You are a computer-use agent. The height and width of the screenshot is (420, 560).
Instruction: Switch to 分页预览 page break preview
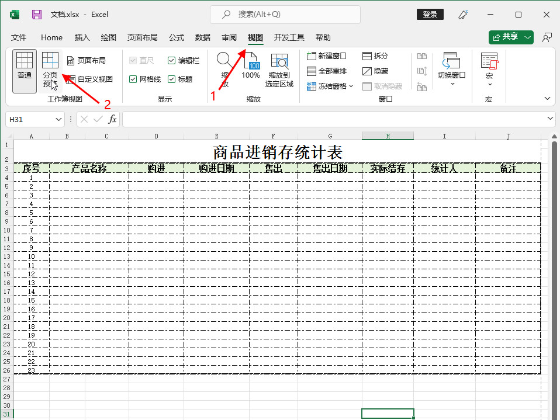[x=50, y=71]
